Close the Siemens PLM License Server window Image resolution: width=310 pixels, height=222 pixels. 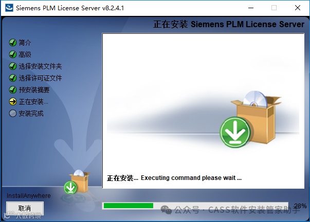tap(298, 8)
